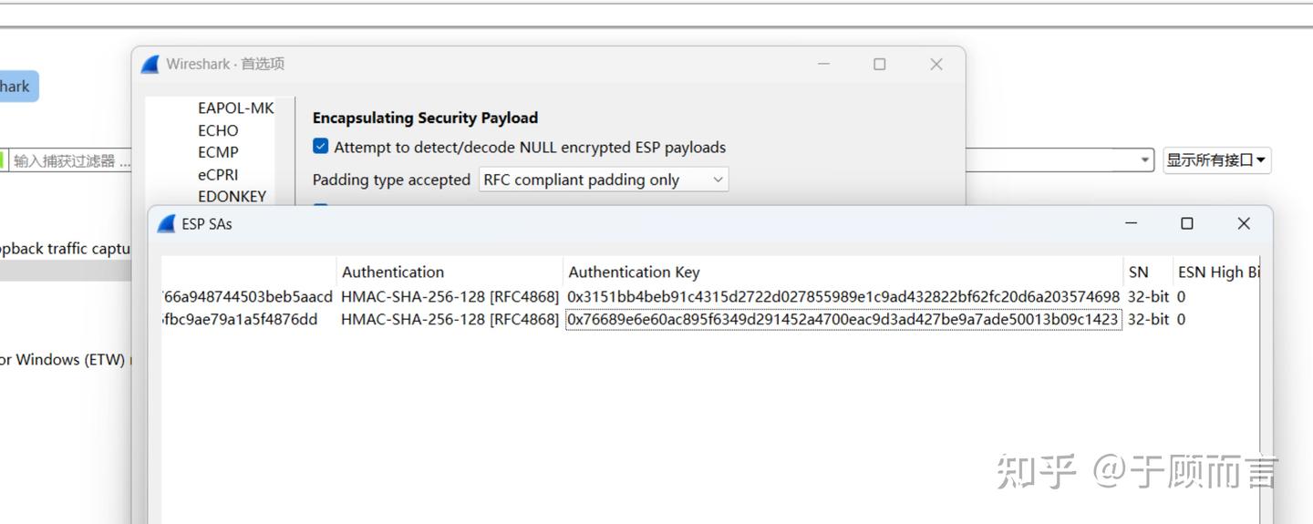This screenshot has width=1313, height=524.
Task: Select eCPRI in the protocol list
Action: pyautogui.click(x=218, y=174)
